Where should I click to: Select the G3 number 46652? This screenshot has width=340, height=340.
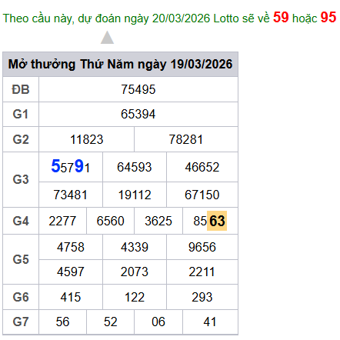[x=202, y=167]
